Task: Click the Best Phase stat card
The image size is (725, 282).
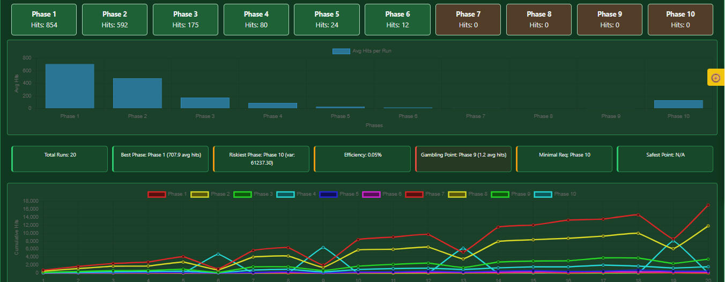Action: coord(160,159)
